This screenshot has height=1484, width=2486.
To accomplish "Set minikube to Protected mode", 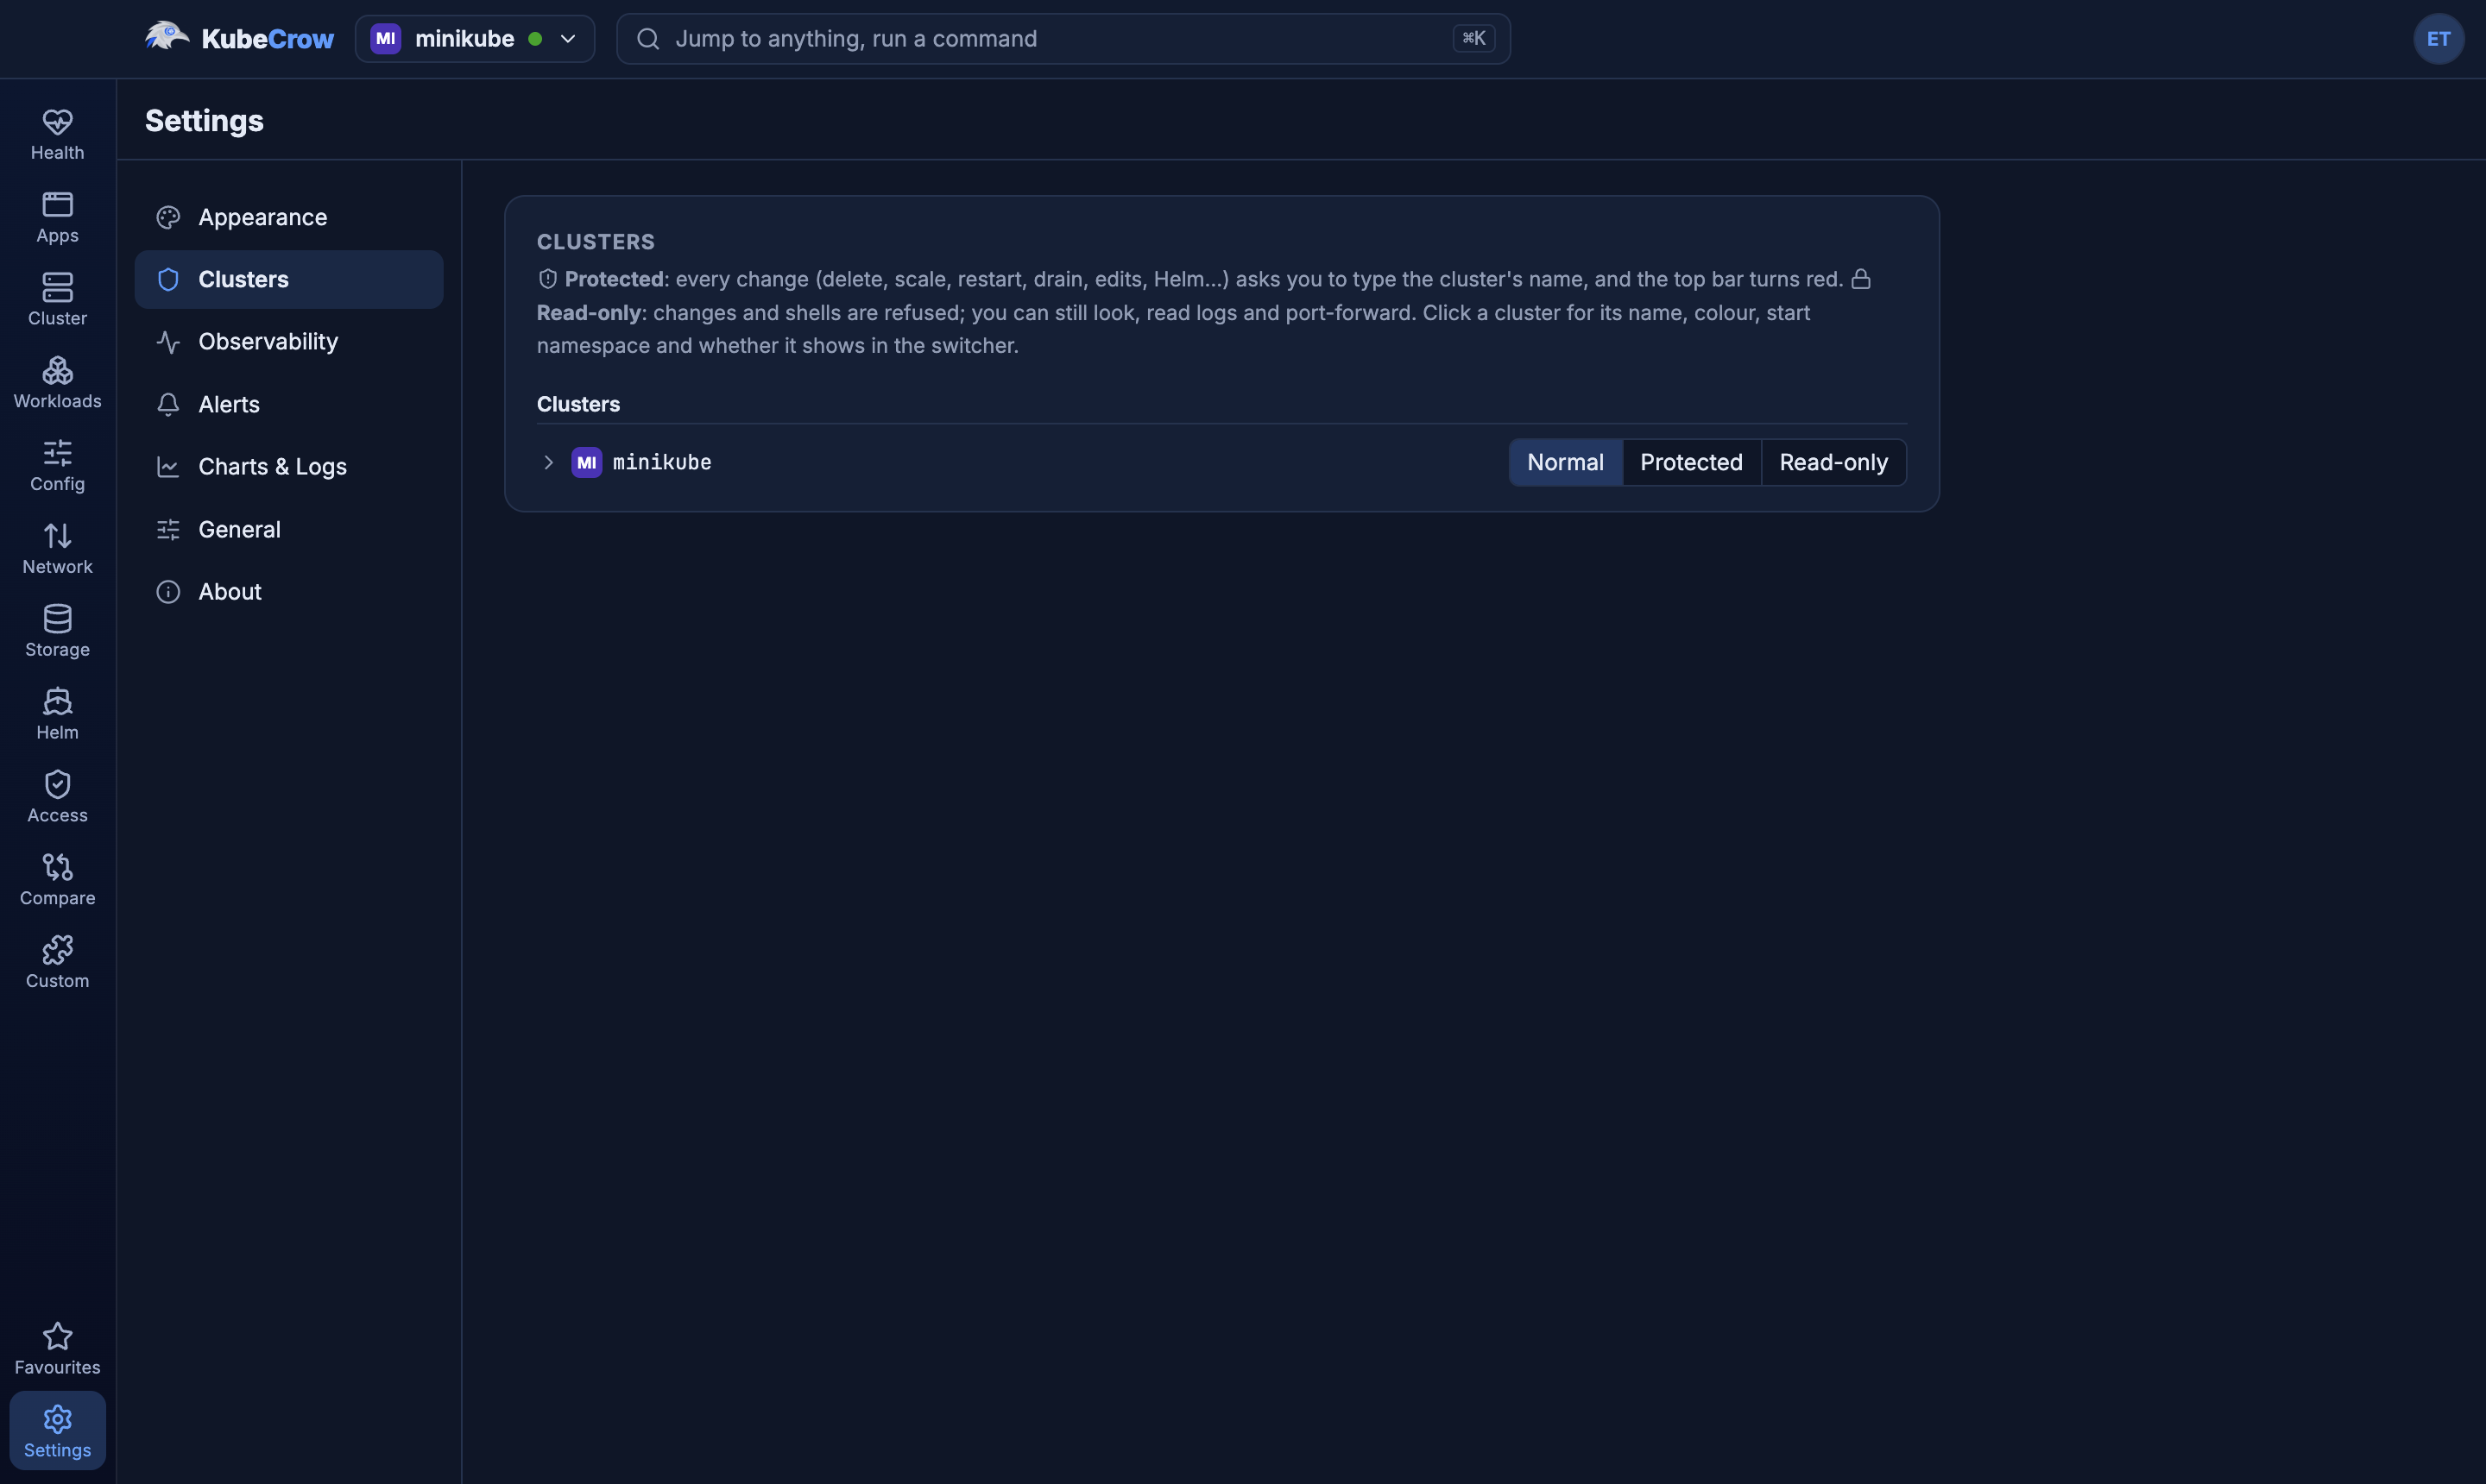I will pyautogui.click(x=1691, y=463).
